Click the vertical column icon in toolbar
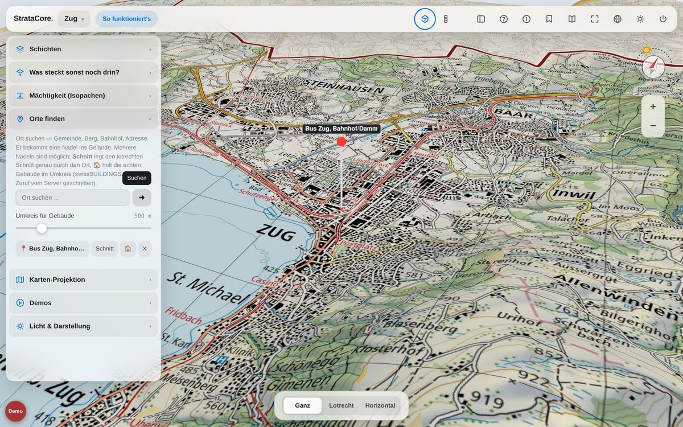The image size is (683, 427). [446, 19]
